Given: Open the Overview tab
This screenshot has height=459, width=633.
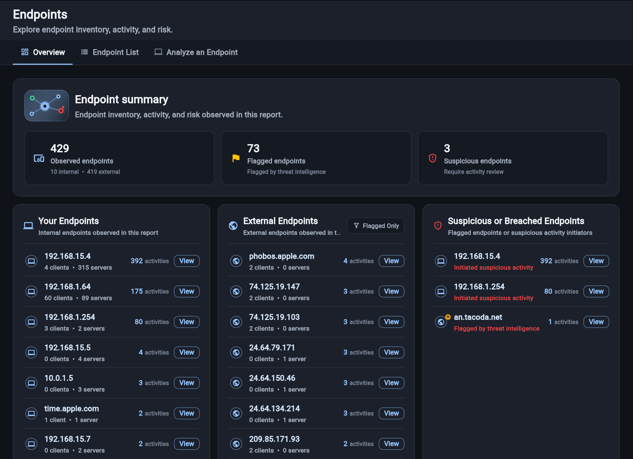Looking at the screenshot, I should click(x=43, y=52).
